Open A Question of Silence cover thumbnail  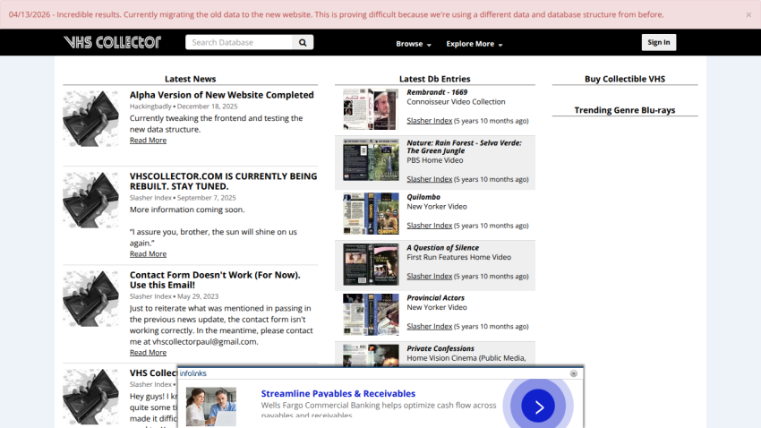point(371,264)
